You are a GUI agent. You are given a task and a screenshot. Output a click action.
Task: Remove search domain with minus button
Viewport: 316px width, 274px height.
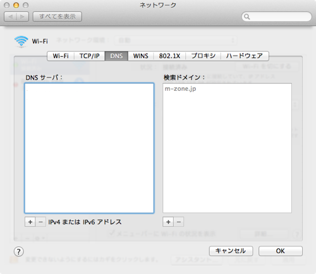click(x=179, y=222)
